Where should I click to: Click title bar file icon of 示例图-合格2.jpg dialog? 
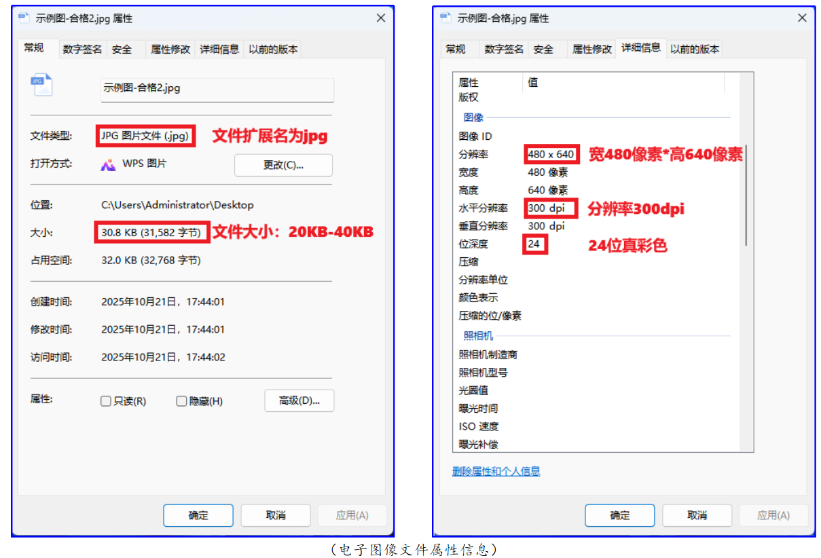coord(24,19)
